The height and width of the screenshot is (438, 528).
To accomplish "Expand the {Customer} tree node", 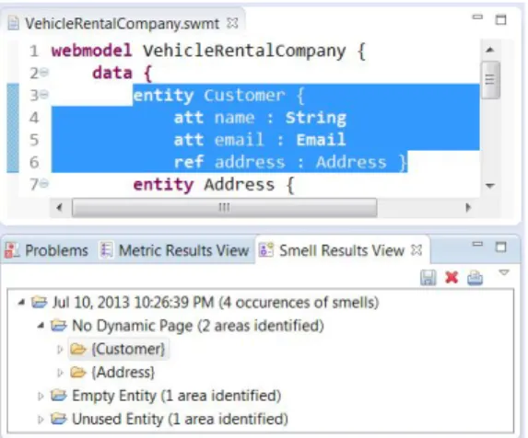I will tap(60, 350).
